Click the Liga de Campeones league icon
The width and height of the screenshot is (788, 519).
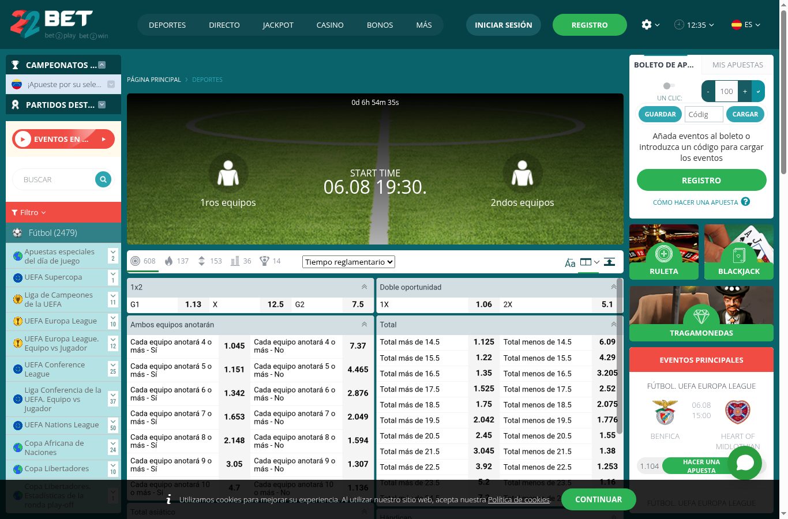[x=18, y=299]
